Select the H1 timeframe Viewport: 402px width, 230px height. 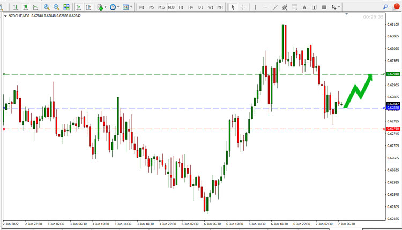(181, 7)
